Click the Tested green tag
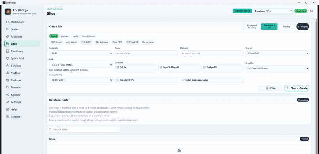Screen dimensions: 319x154 point(54,36)
